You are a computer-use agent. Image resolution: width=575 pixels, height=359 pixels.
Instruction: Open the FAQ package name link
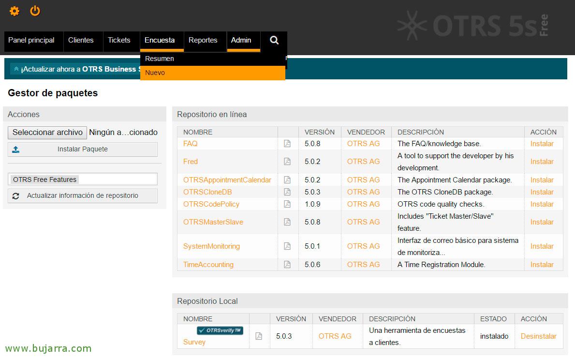click(191, 144)
